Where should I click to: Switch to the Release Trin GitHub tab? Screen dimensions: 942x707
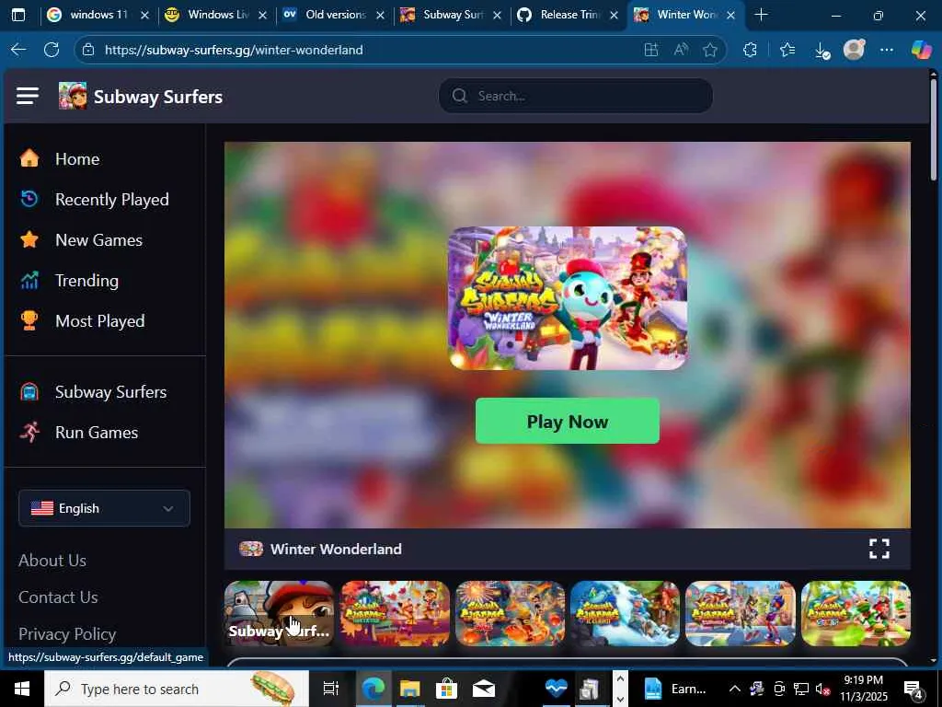click(x=568, y=15)
